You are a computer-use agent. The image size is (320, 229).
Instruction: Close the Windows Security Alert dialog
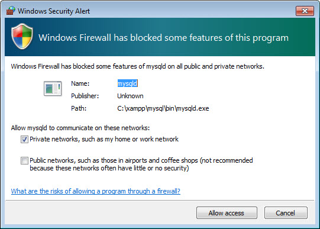point(305,11)
